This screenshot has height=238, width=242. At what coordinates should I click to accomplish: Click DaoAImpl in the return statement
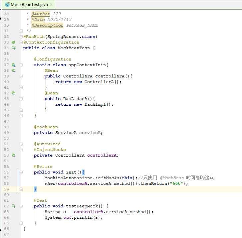pyautogui.click(x=95, y=104)
